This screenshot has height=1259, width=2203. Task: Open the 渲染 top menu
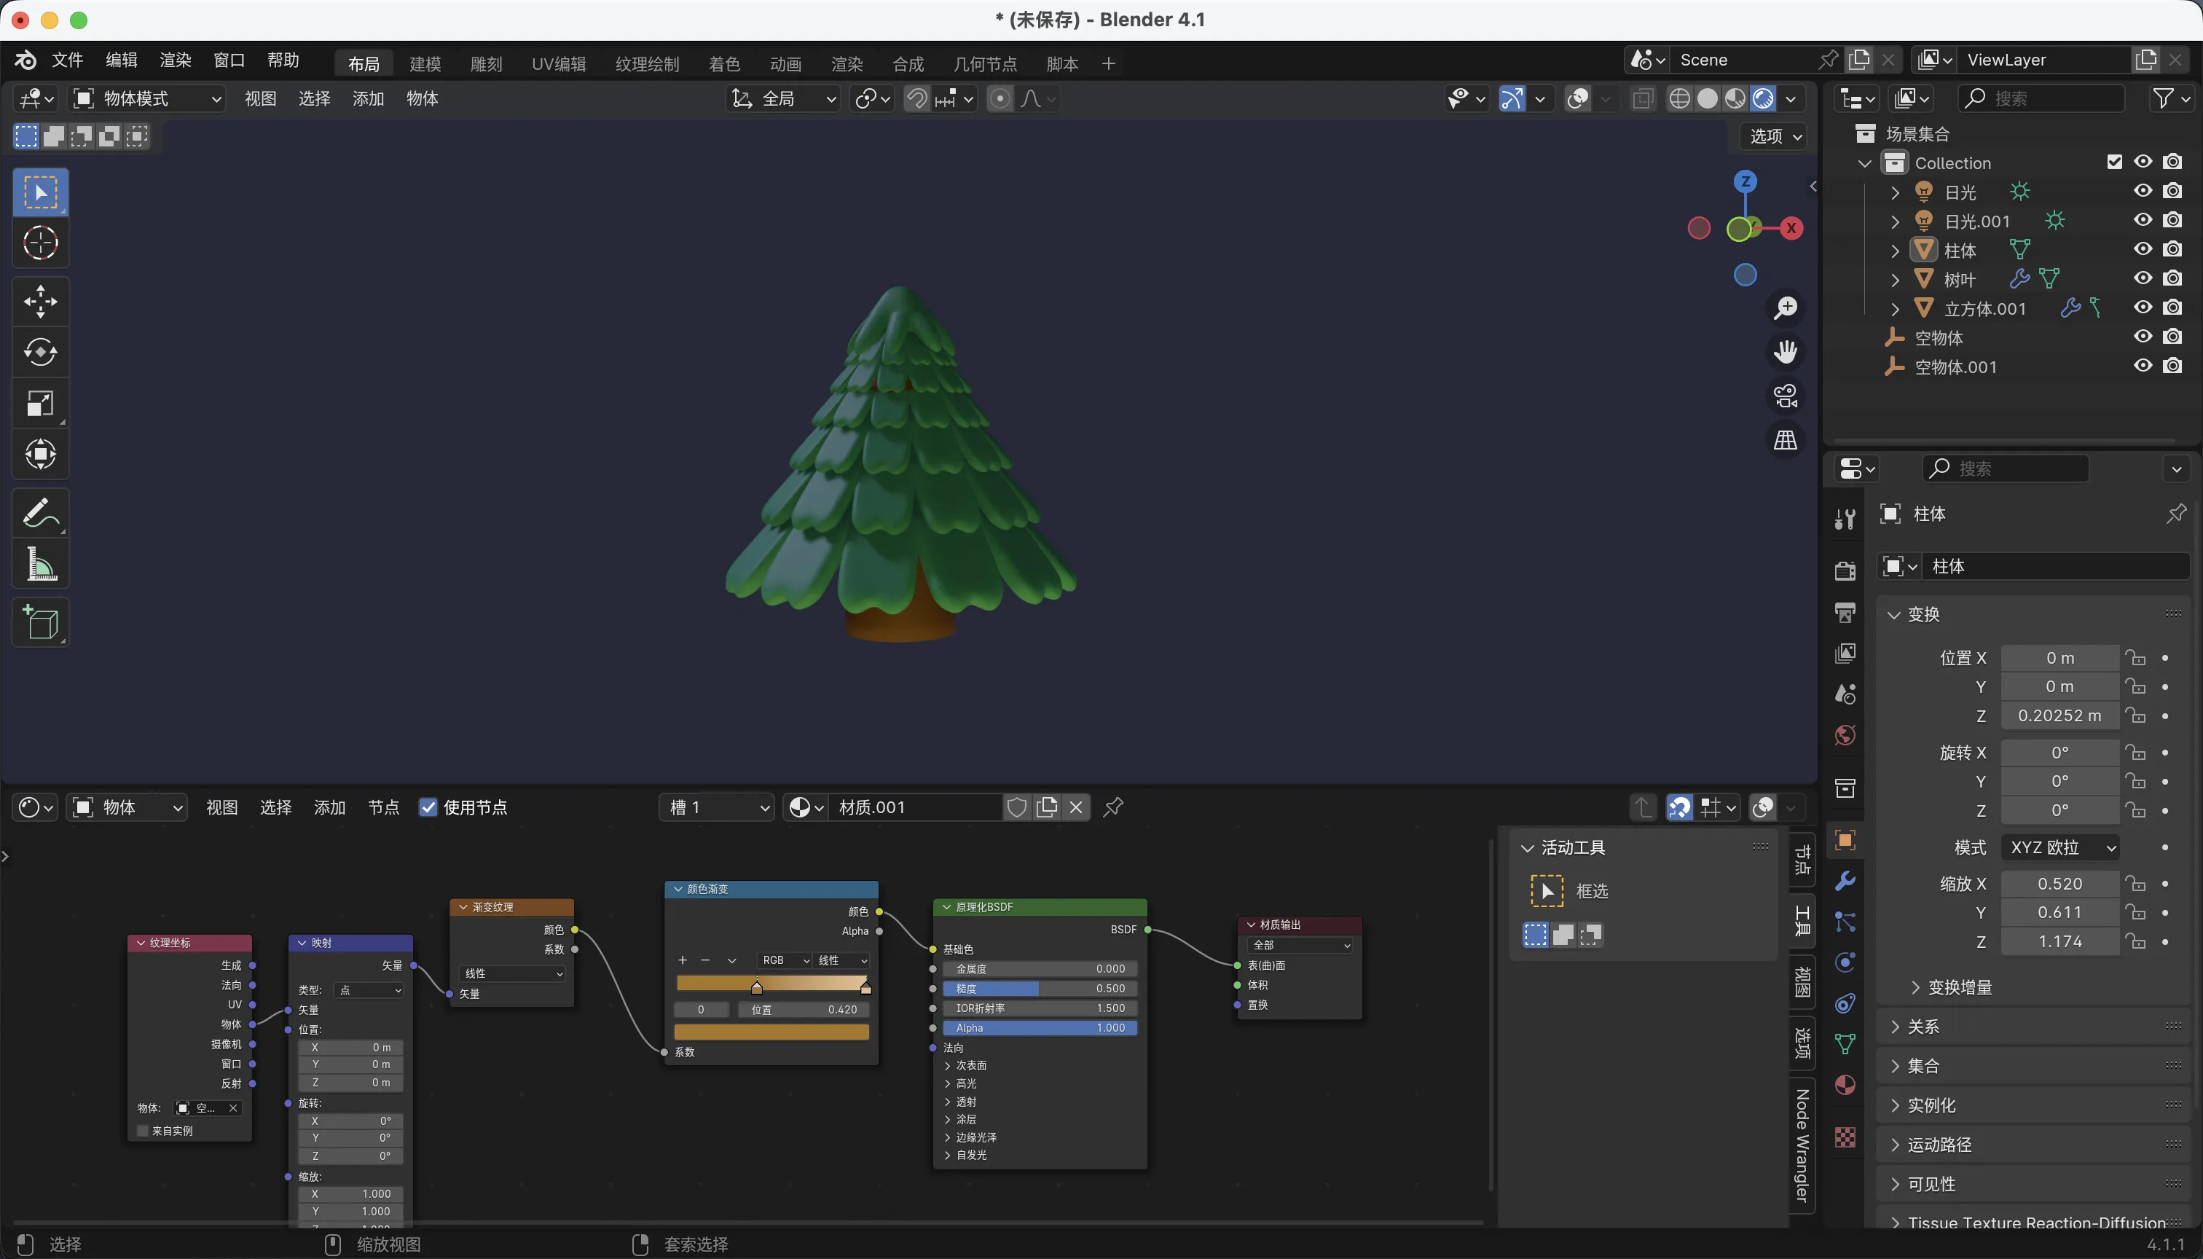(x=175, y=60)
